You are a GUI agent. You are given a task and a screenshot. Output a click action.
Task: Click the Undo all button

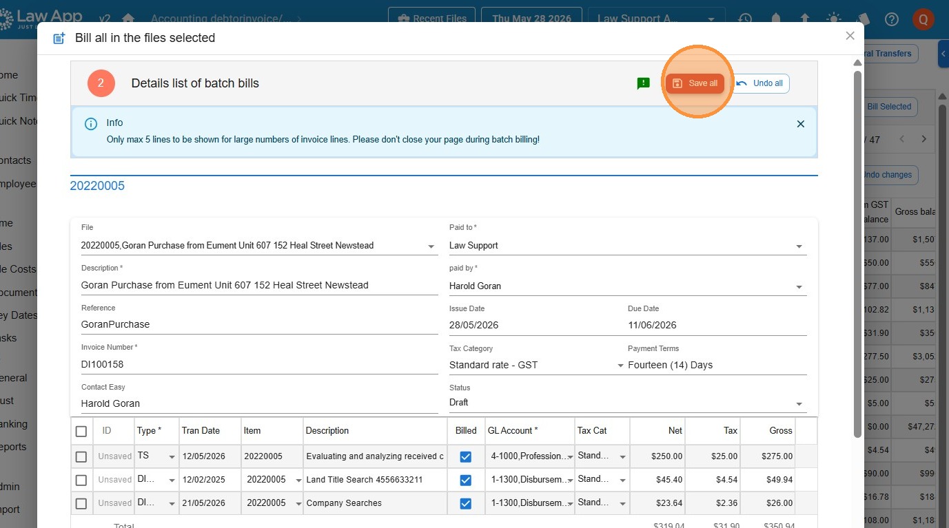point(760,83)
